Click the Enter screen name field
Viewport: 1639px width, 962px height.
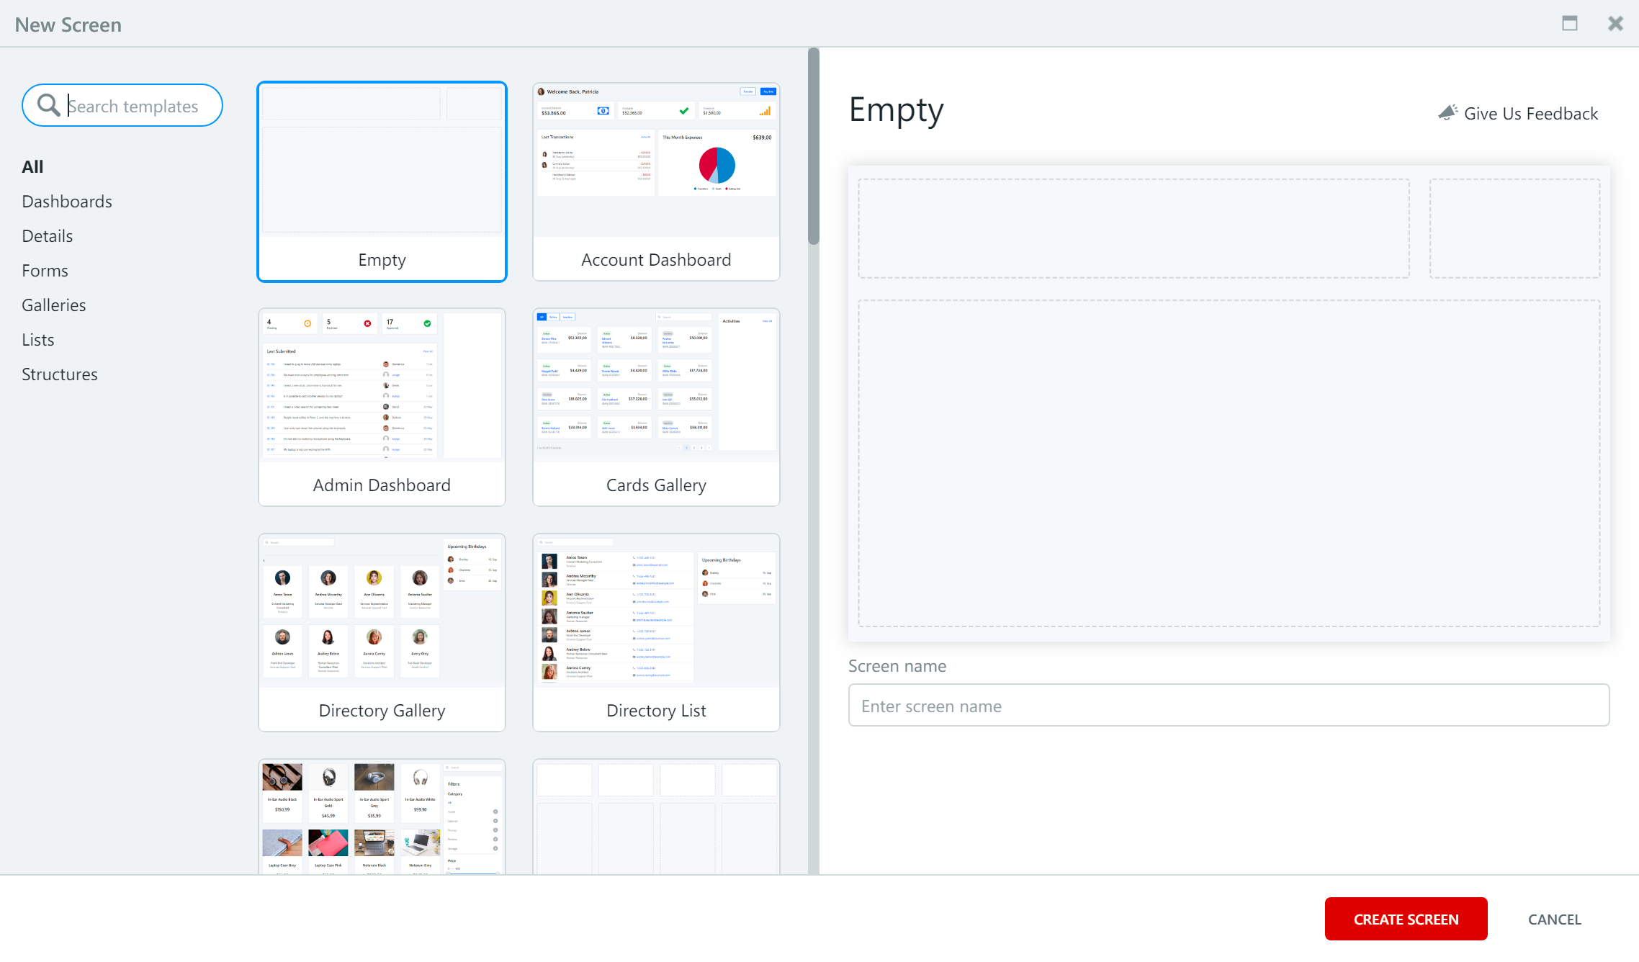(x=1229, y=706)
